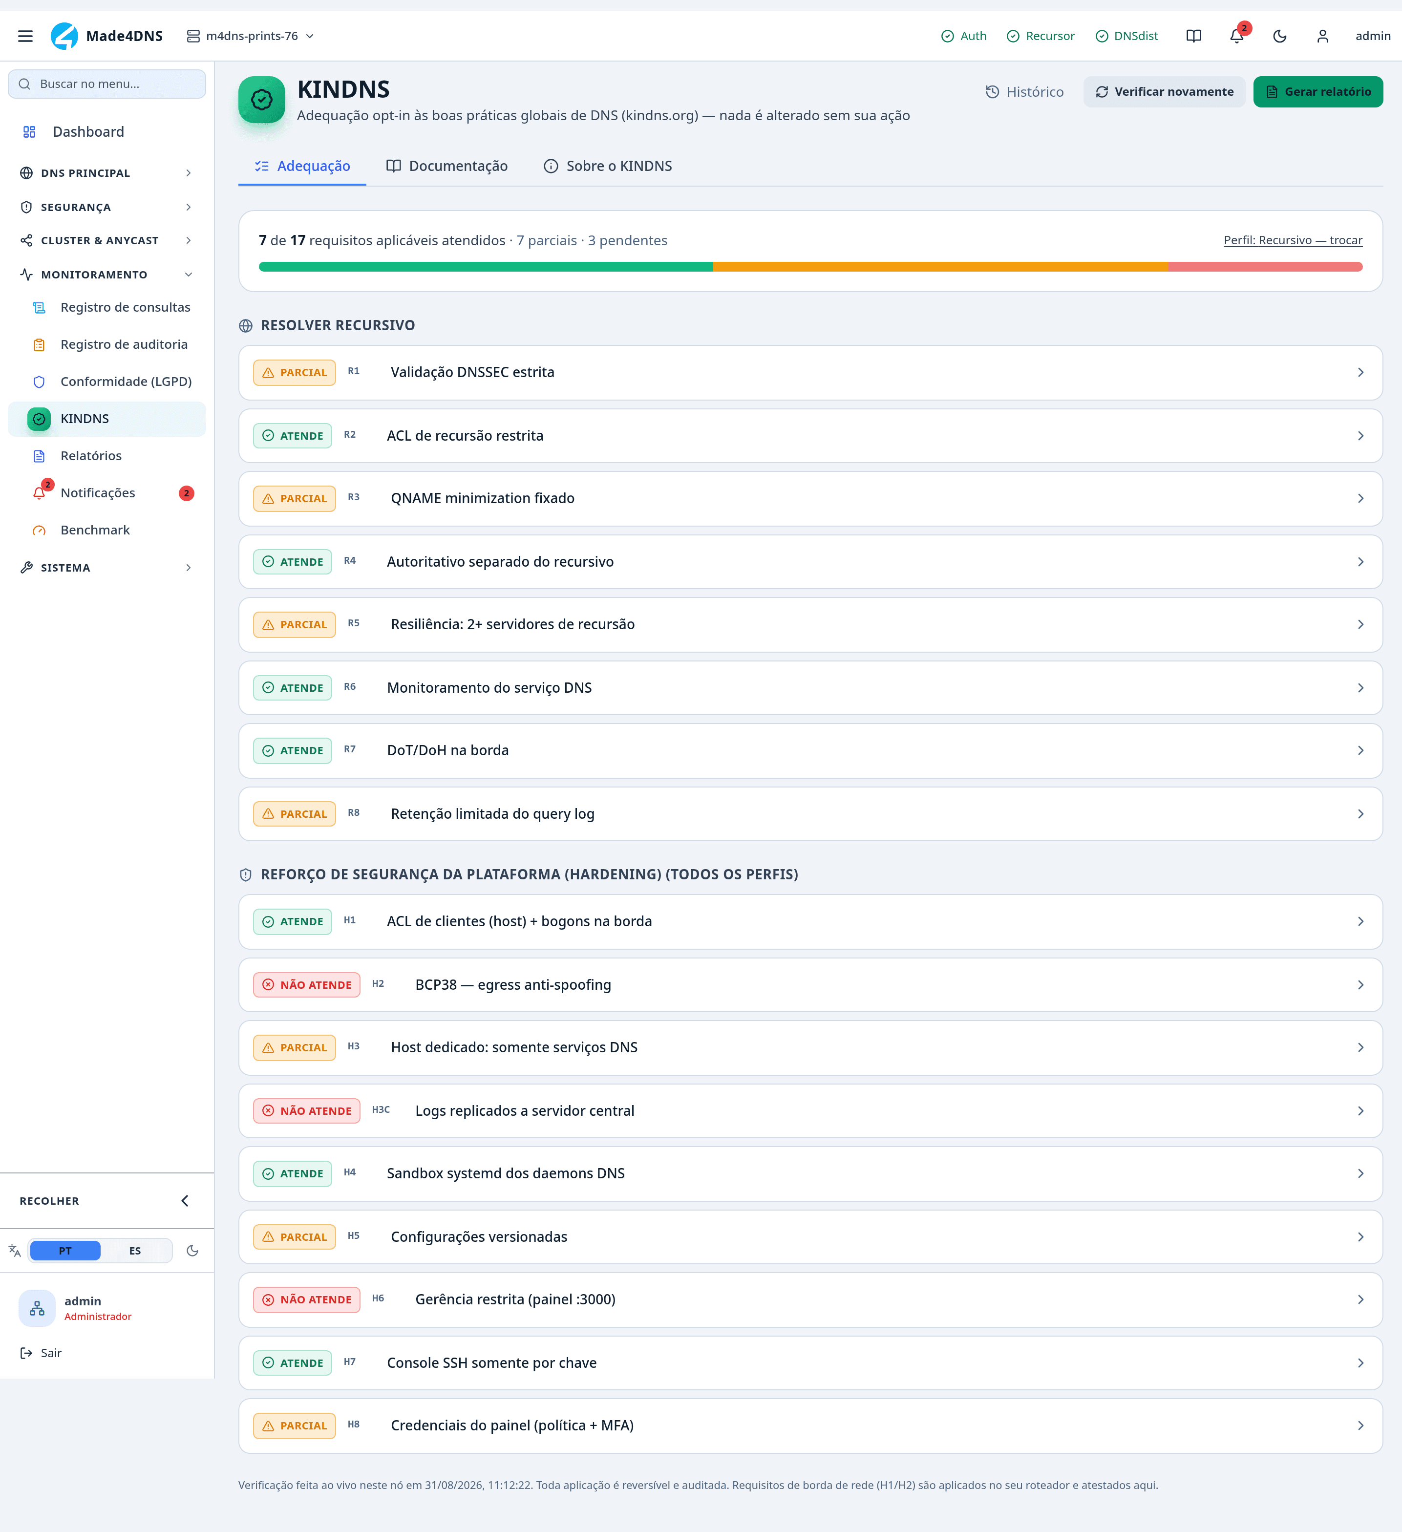Click the admin username in top bar
The width and height of the screenshot is (1402, 1532).
pos(1372,36)
